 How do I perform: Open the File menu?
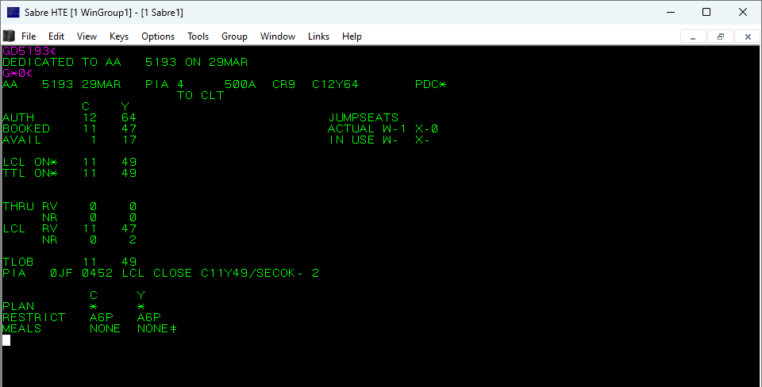pyautogui.click(x=29, y=36)
